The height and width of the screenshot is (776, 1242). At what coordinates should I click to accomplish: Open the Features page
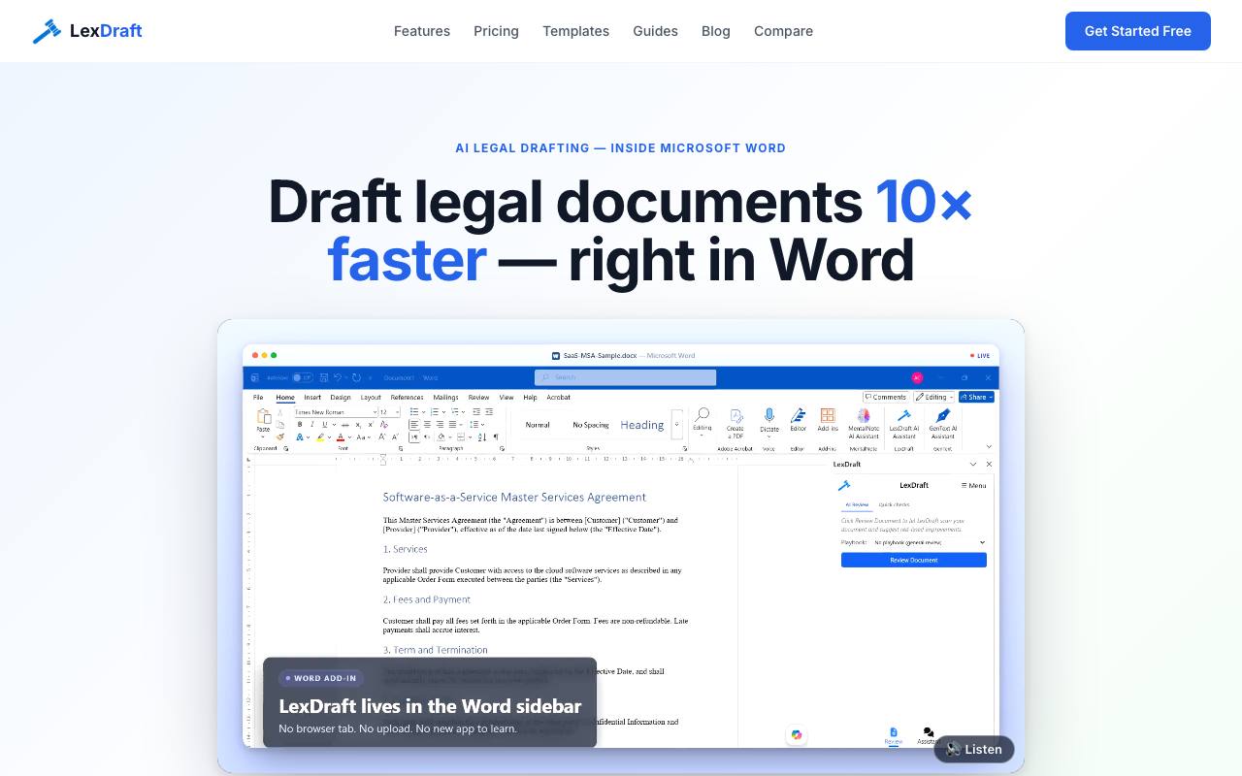[422, 31]
